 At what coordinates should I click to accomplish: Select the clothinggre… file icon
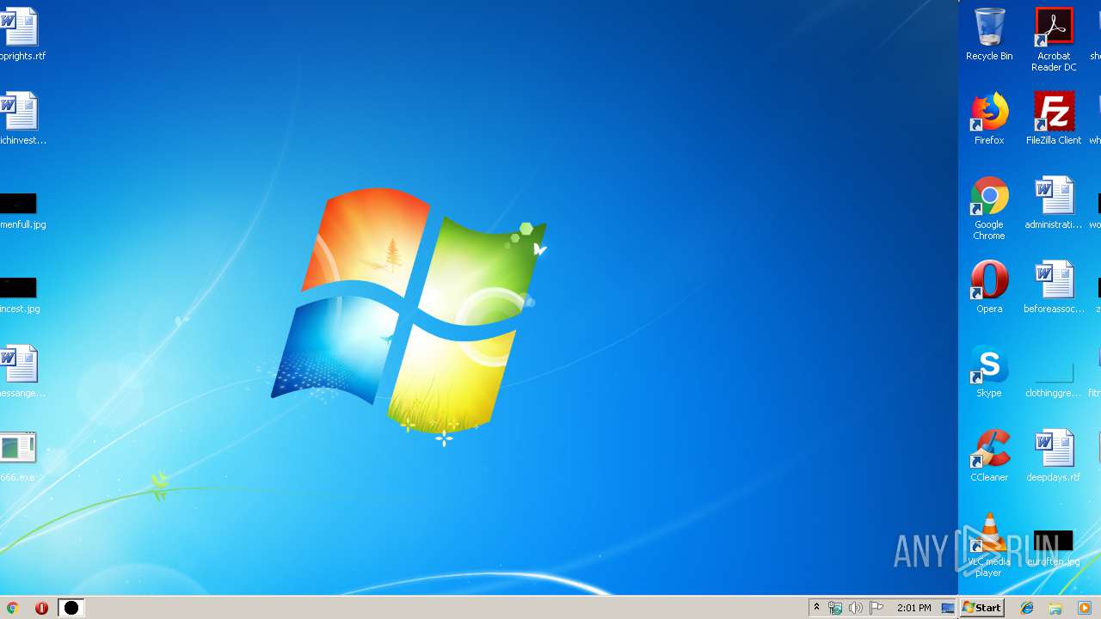[x=1054, y=378]
